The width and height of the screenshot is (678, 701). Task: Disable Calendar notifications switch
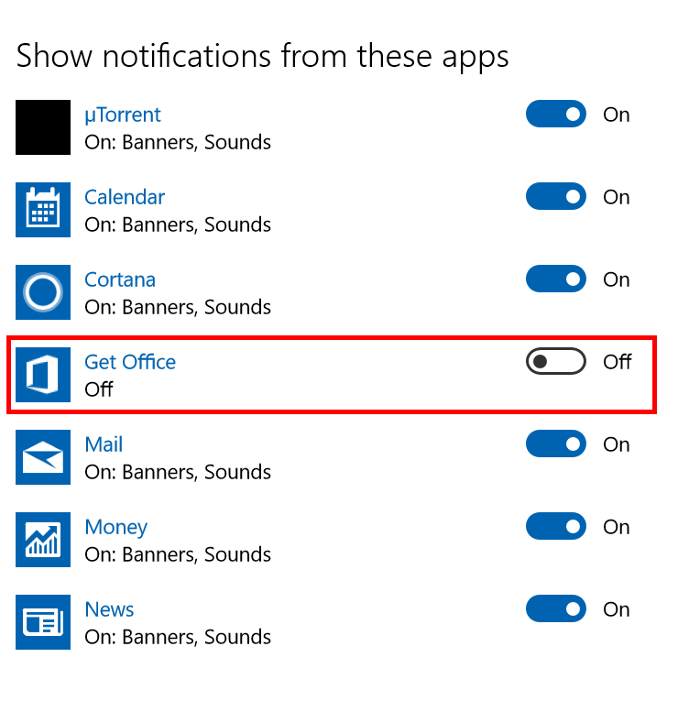click(x=555, y=197)
